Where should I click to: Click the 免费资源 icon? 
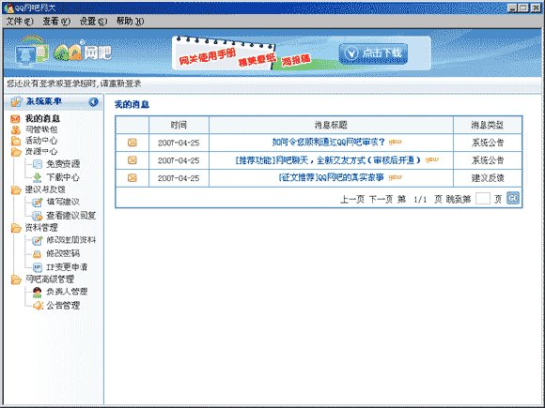point(38,164)
